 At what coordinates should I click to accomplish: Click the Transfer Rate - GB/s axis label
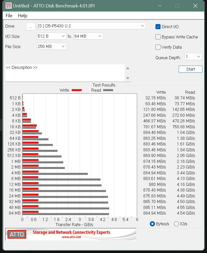pyautogui.click(x=74, y=225)
